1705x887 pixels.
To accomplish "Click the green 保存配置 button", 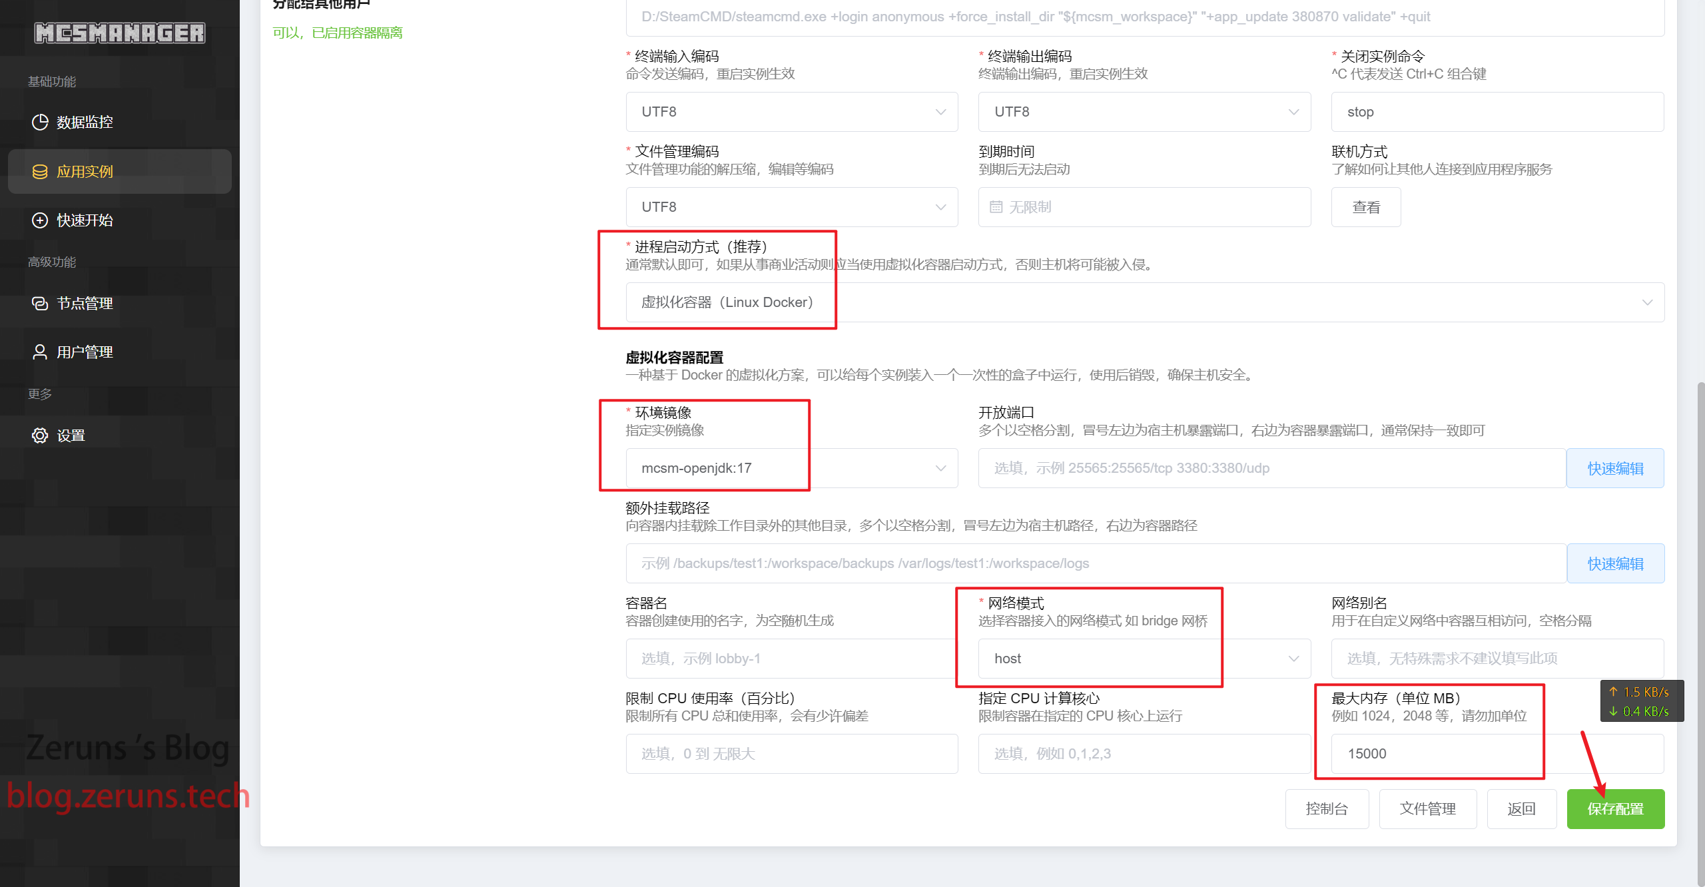I will pyautogui.click(x=1616, y=809).
